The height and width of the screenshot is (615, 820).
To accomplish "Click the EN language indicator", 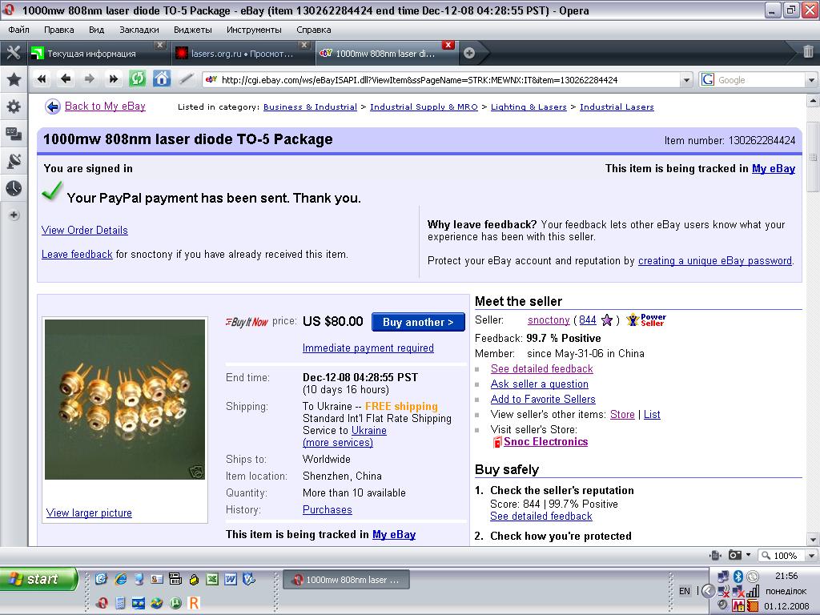I will click(x=684, y=591).
